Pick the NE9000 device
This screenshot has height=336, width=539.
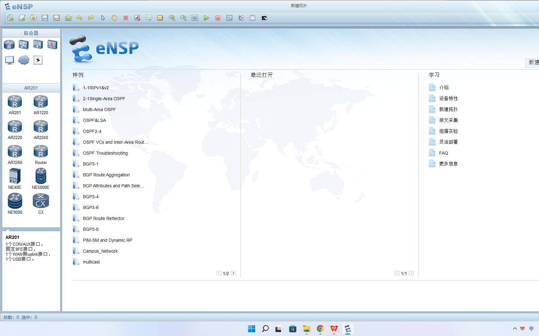click(x=15, y=204)
